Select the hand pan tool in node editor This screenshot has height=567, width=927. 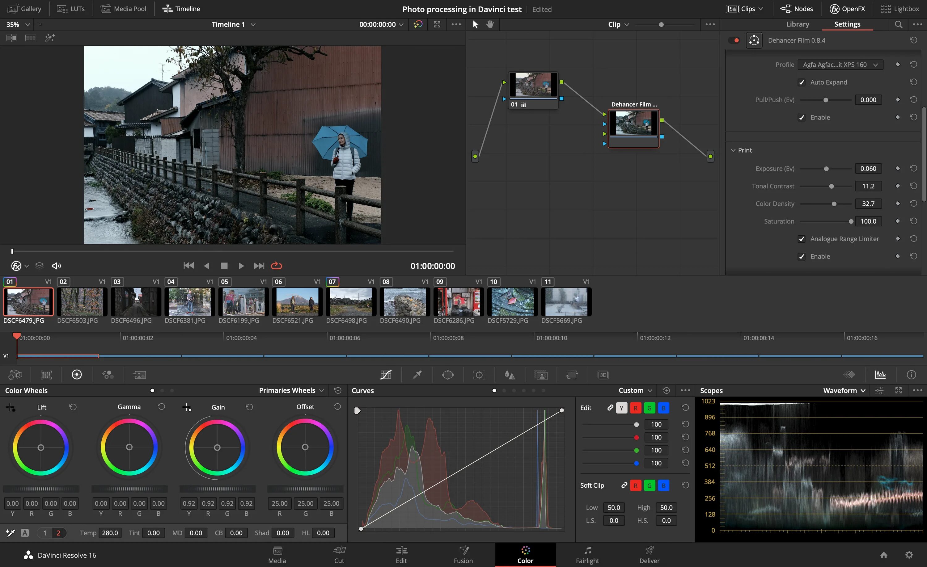[490, 24]
